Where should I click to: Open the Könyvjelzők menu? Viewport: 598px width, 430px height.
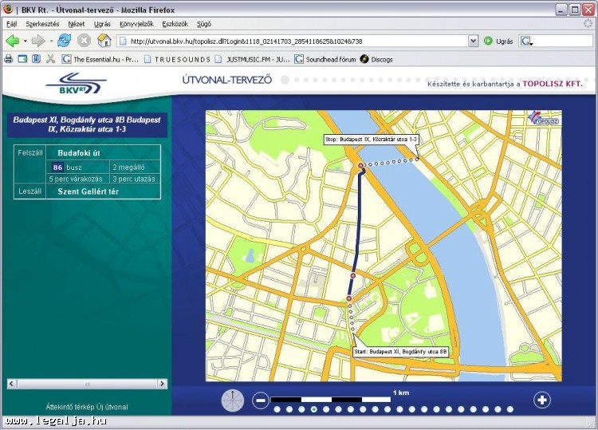click(138, 24)
